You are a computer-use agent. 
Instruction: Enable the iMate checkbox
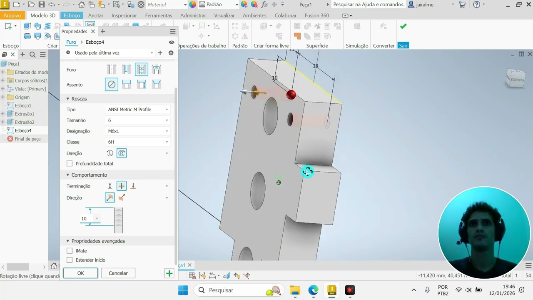[70, 251]
